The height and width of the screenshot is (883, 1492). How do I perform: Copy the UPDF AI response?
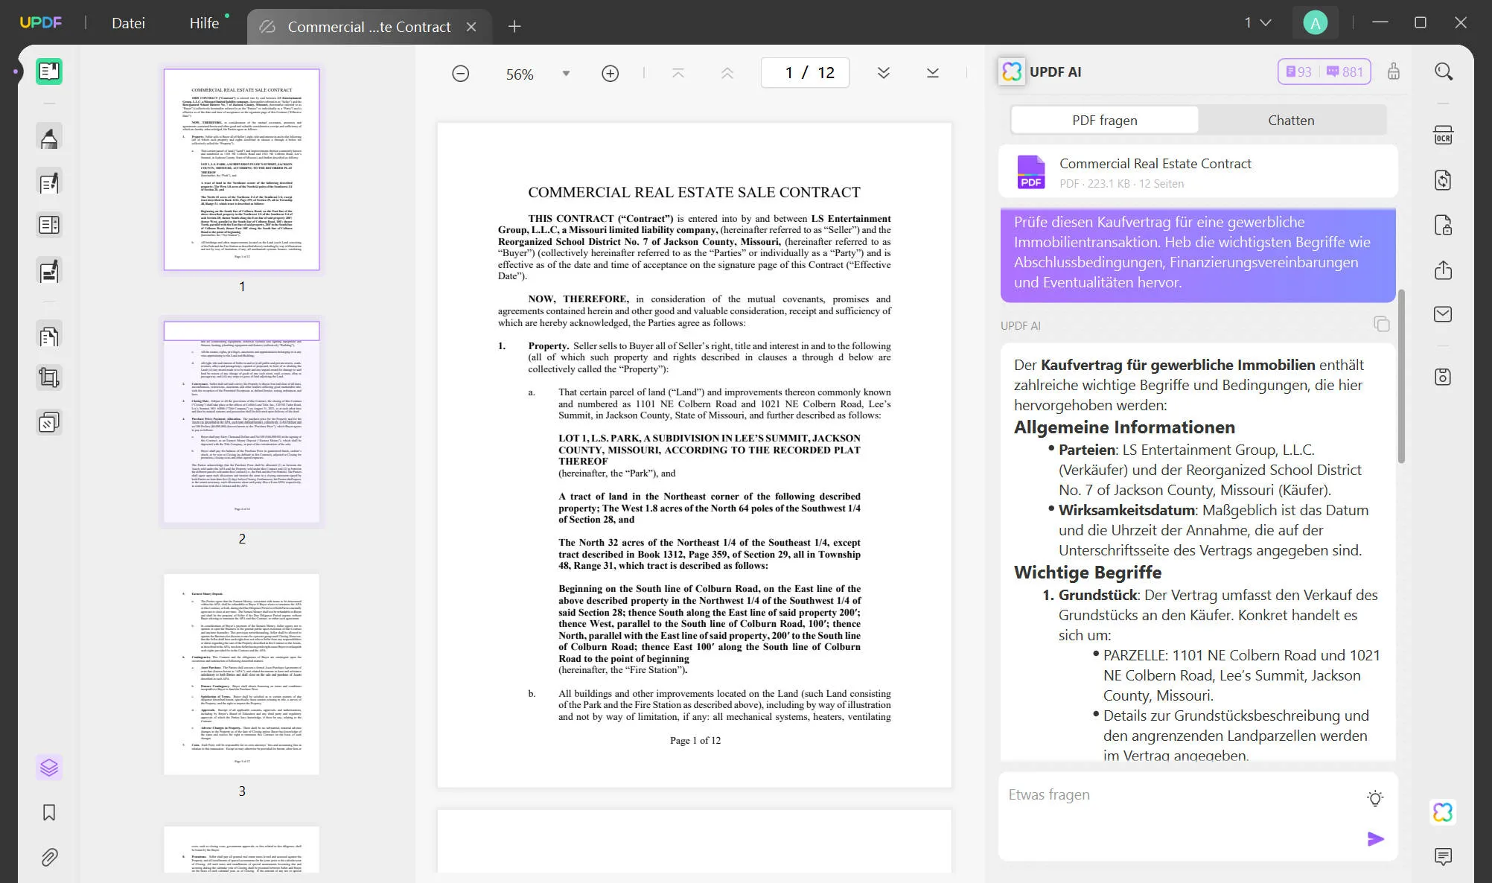pyautogui.click(x=1381, y=325)
